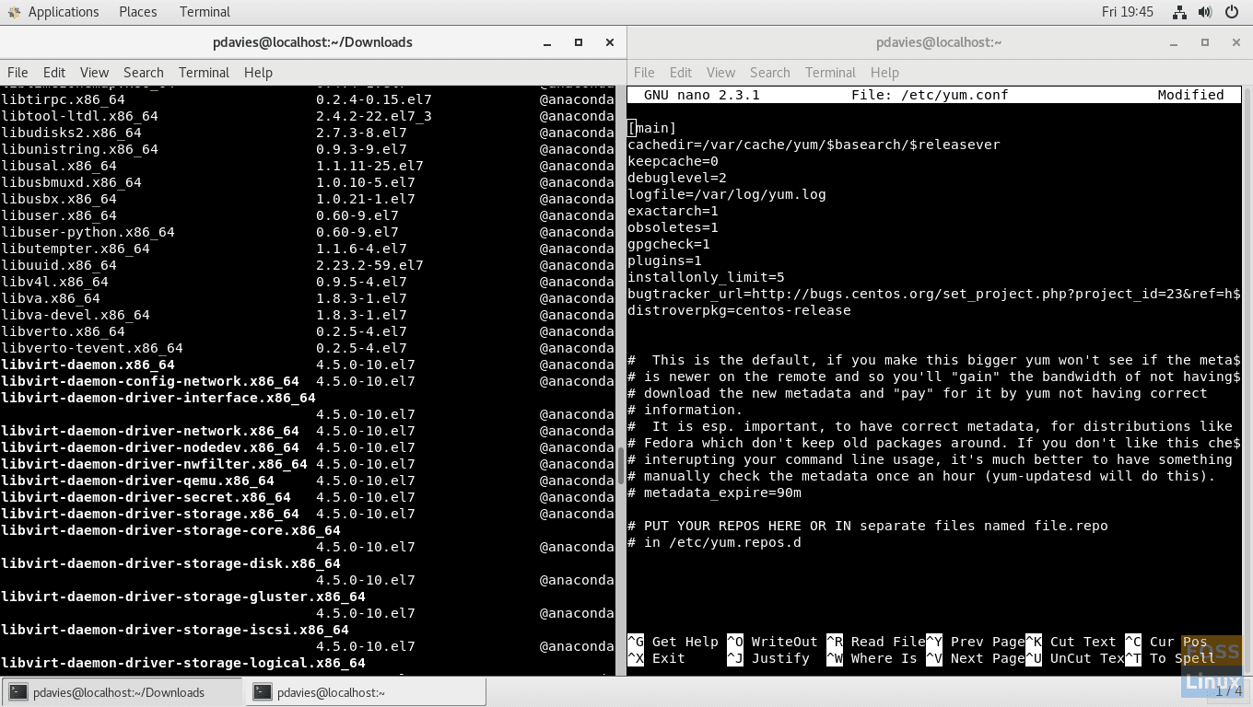This screenshot has height=707, width=1253.
Task: Click the libtool-ltdl.x86_64 package name
Action: [x=79, y=116]
